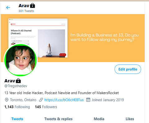Open the Likes tab
149x123 pixels.
pyautogui.click(x=130, y=119)
